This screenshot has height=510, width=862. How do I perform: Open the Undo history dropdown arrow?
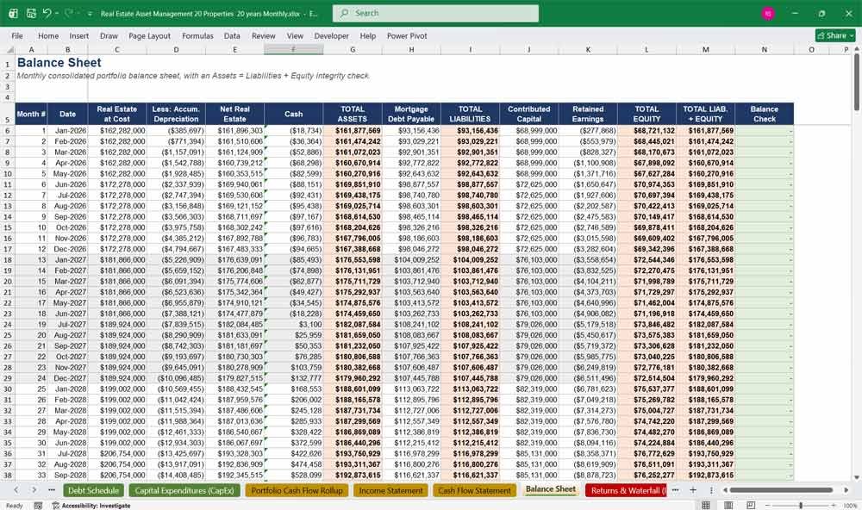(x=57, y=13)
